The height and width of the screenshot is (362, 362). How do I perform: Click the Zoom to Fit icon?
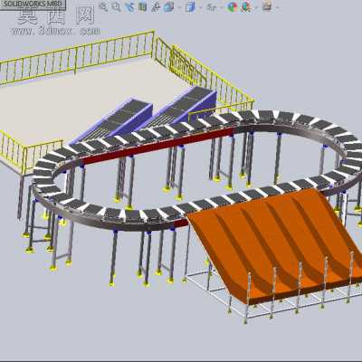point(103,6)
